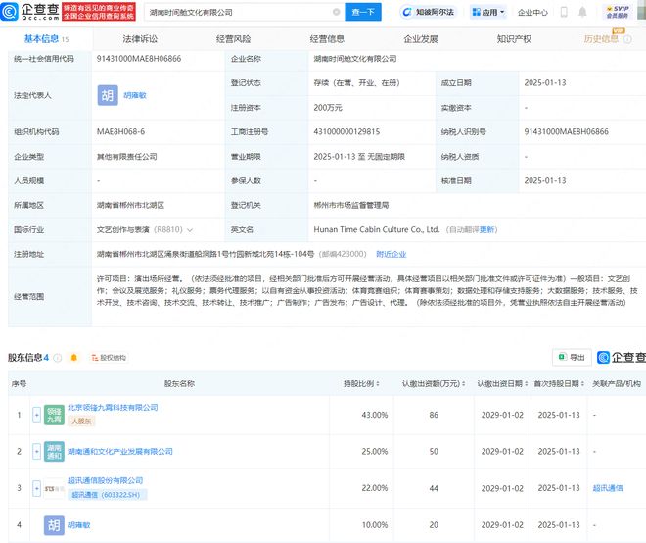
Task: Open the 历史信息 VIP tab
Action: tap(601, 39)
